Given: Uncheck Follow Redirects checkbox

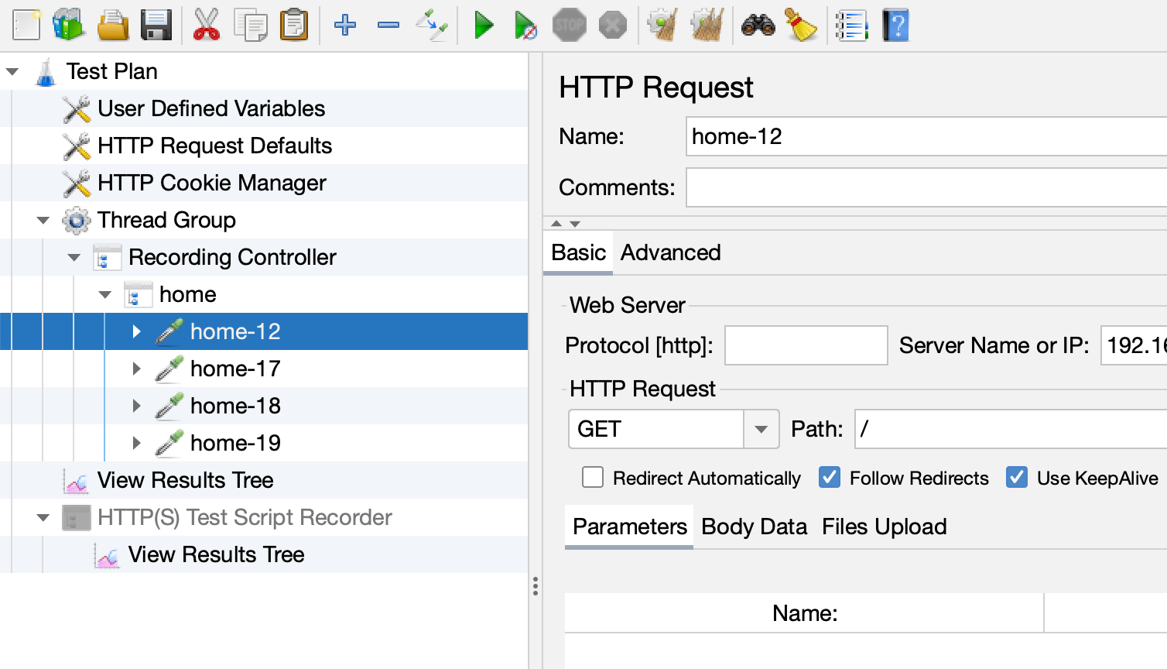Looking at the screenshot, I should point(830,477).
